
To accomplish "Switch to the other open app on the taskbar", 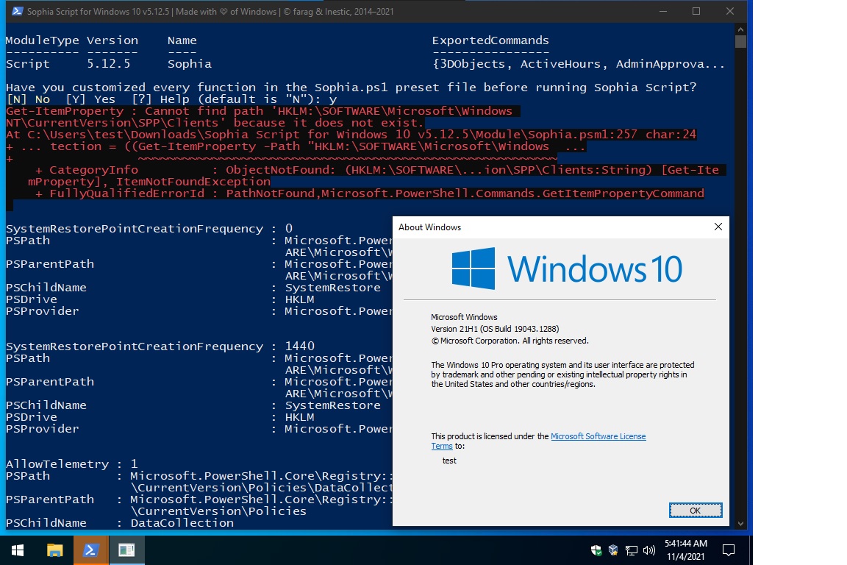I will pos(125,550).
